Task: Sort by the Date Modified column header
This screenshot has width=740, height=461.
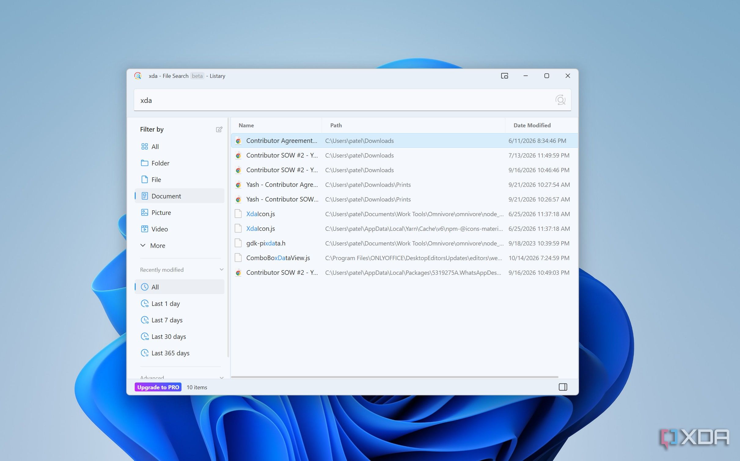Action: tap(532, 125)
